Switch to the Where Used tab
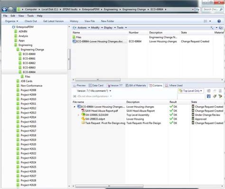 [174, 86]
